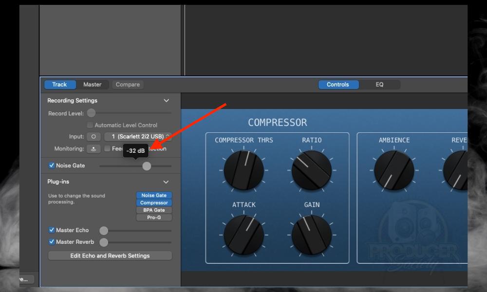Click the Master Echo slider handle
Viewport: 487px width, 292px height.
coord(104,231)
